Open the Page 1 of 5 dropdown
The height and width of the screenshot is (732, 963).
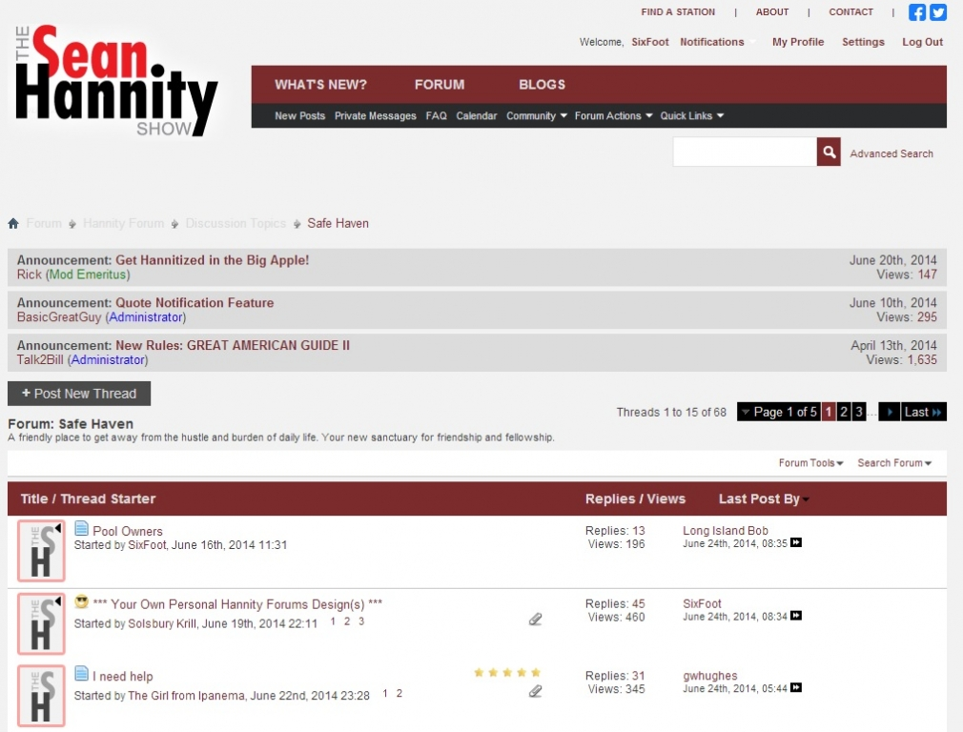tap(778, 412)
